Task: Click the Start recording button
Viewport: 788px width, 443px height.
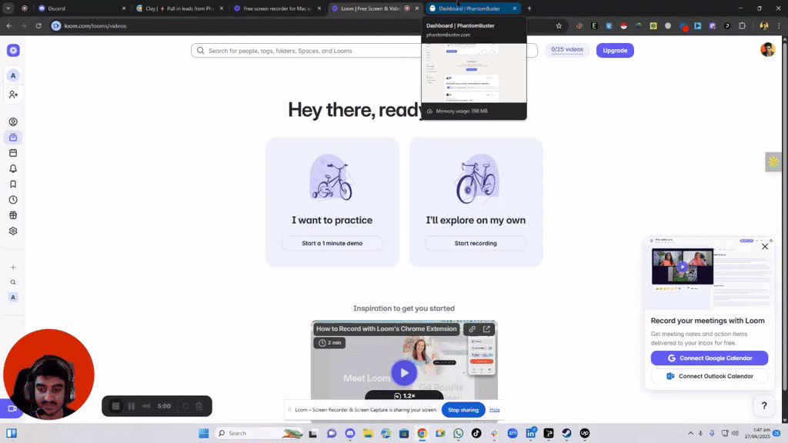Action: (x=476, y=243)
